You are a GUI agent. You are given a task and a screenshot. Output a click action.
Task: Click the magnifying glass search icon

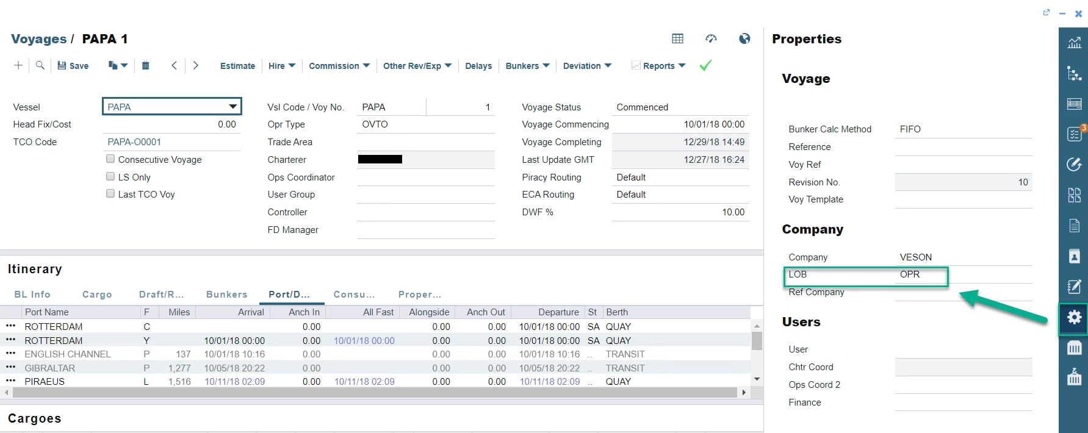coord(40,65)
